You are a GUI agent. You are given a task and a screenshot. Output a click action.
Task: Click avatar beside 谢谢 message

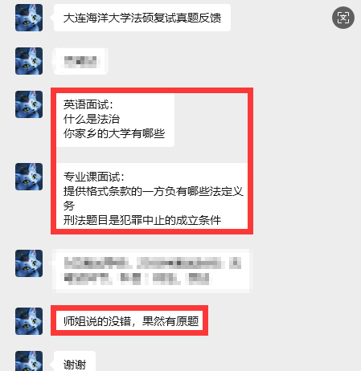pyautogui.click(x=29, y=361)
